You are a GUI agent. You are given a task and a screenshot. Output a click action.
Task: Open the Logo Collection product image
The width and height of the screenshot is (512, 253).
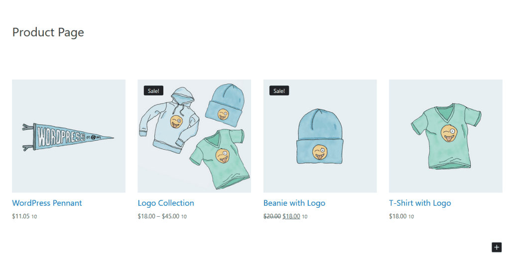click(194, 136)
